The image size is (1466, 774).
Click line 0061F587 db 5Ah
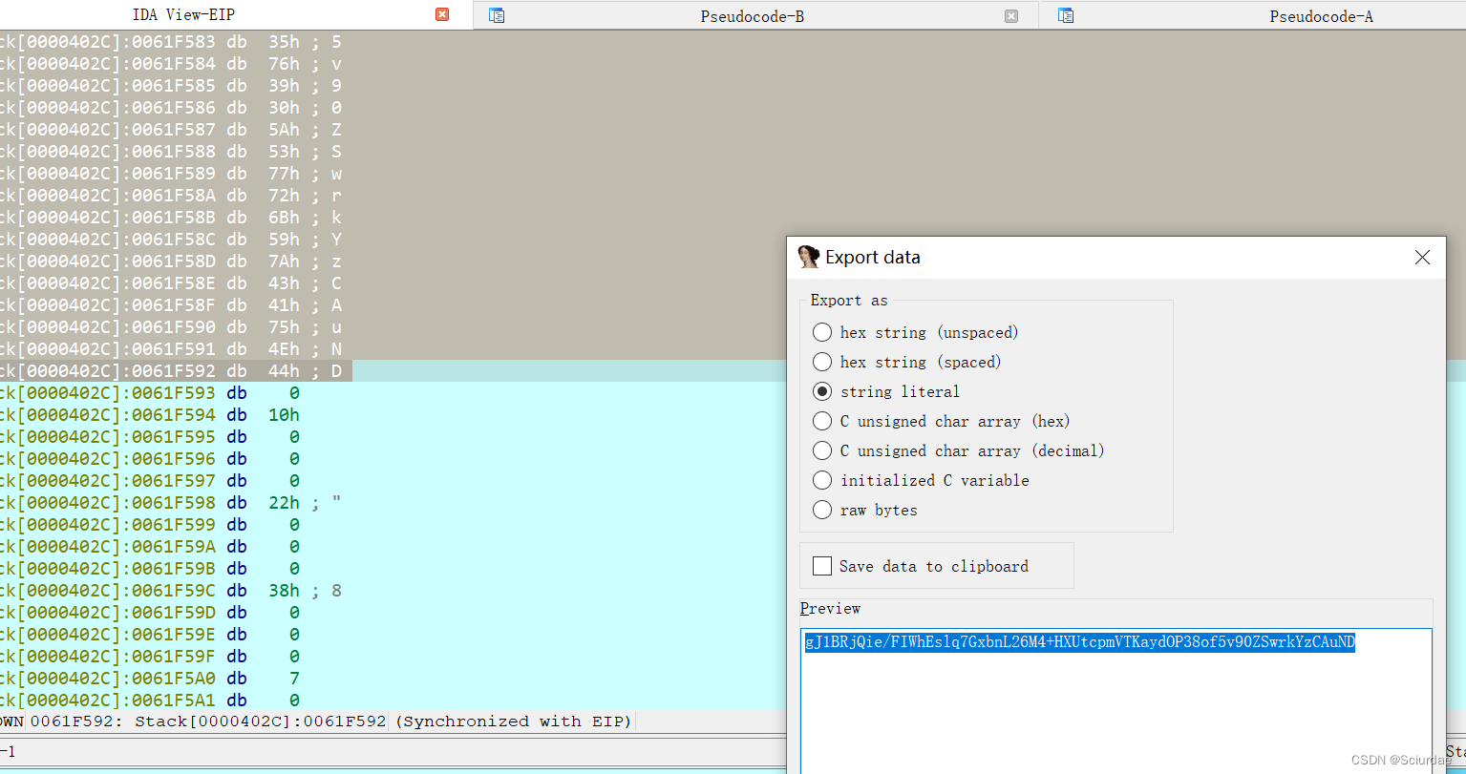tap(171, 130)
